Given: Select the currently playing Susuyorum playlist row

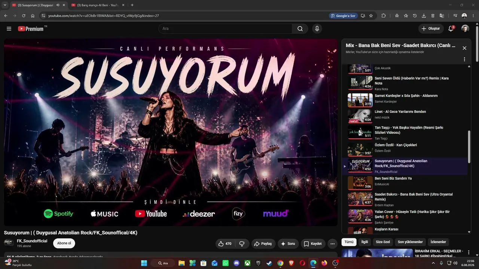Looking at the screenshot, I should click(x=404, y=166).
